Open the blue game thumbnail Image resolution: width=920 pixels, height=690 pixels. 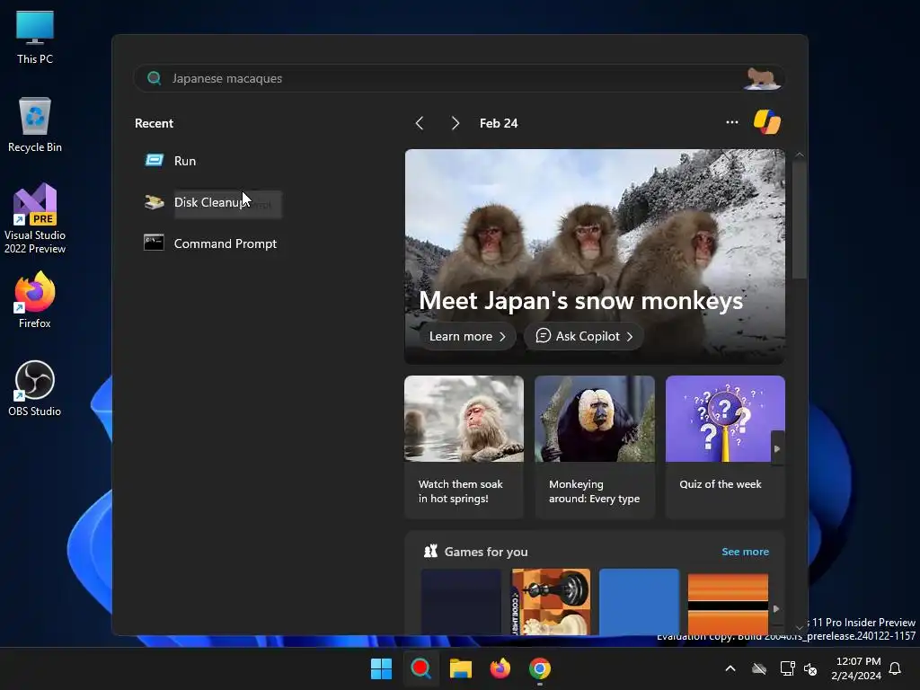[x=639, y=601]
